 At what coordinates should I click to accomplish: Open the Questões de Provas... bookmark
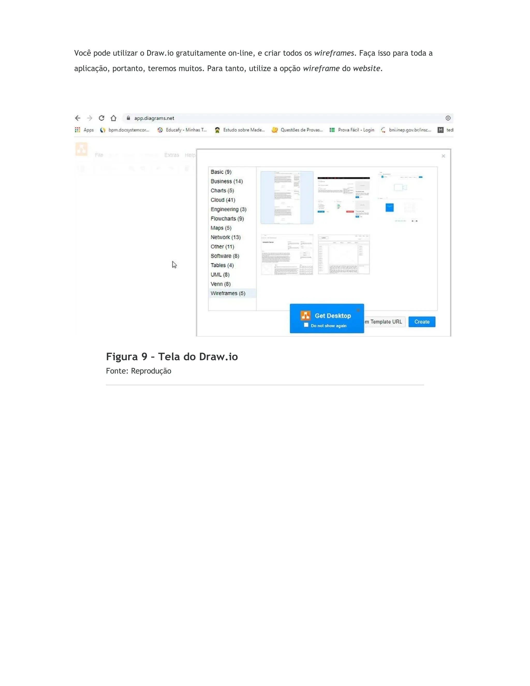pyautogui.click(x=297, y=130)
